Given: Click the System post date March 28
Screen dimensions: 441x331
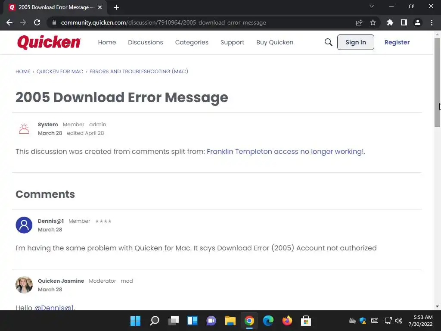Looking at the screenshot, I should pos(50,133).
